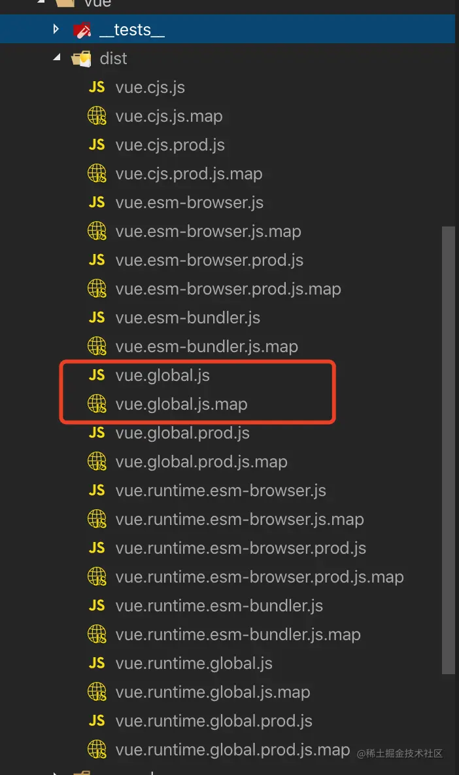Collapse the dist folder arrow
Image resolution: width=459 pixels, height=775 pixels.
[57, 58]
